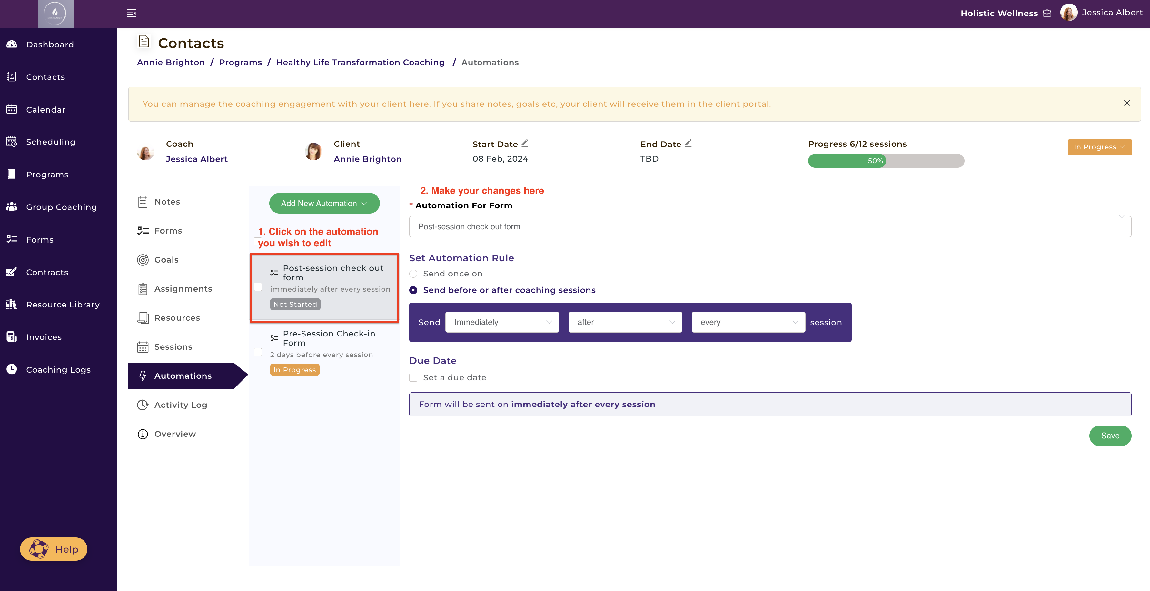
Task: Dismiss the yellow info banner
Action: (1127, 103)
